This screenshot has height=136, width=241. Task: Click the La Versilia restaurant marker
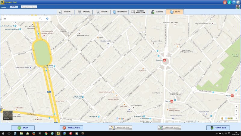[x=178, y=46]
